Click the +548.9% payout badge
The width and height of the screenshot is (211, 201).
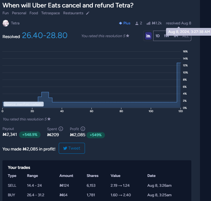[30, 135]
